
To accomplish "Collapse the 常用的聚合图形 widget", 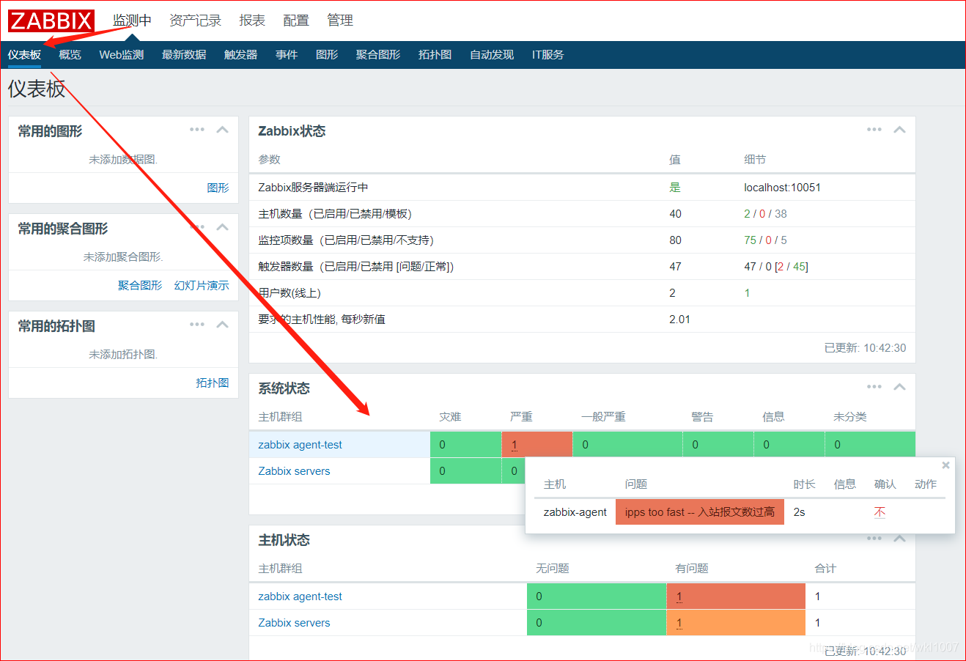I will point(223,227).
